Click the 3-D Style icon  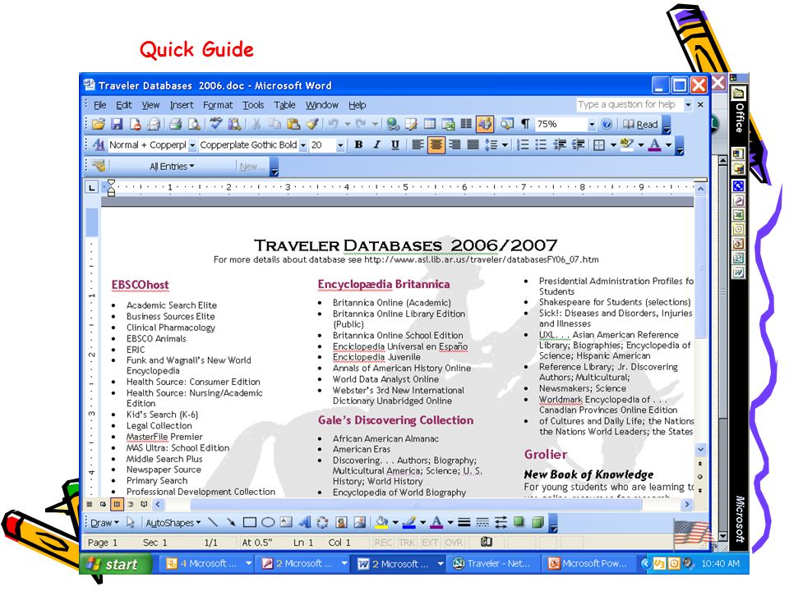[x=538, y=523]
